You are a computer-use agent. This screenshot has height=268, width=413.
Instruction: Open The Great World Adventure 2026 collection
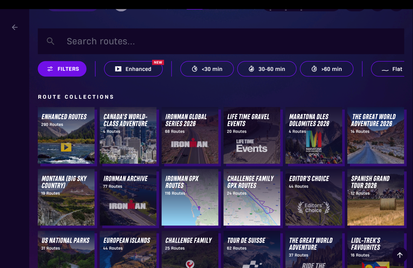click(x=376, y=135)
